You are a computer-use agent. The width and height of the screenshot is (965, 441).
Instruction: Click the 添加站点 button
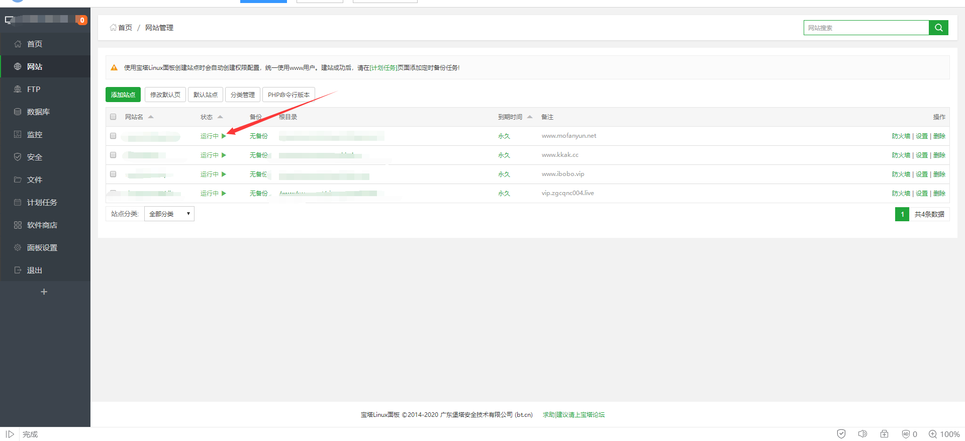(x=123, y=95)
